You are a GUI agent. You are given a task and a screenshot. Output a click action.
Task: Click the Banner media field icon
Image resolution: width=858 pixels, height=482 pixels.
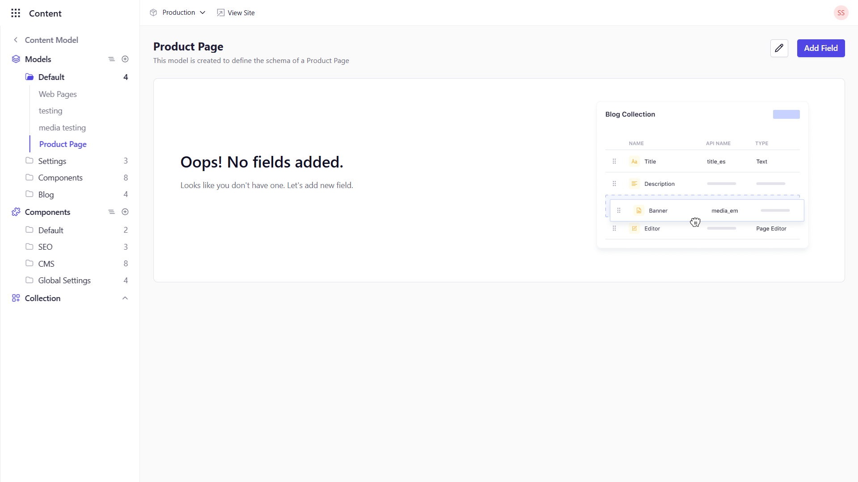[x=638, y=210]
